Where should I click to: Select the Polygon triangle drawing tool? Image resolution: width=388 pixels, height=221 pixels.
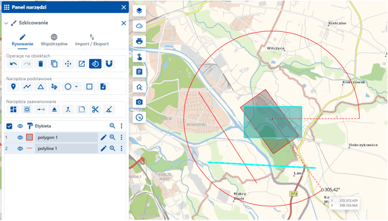click(x=41, y=86)
